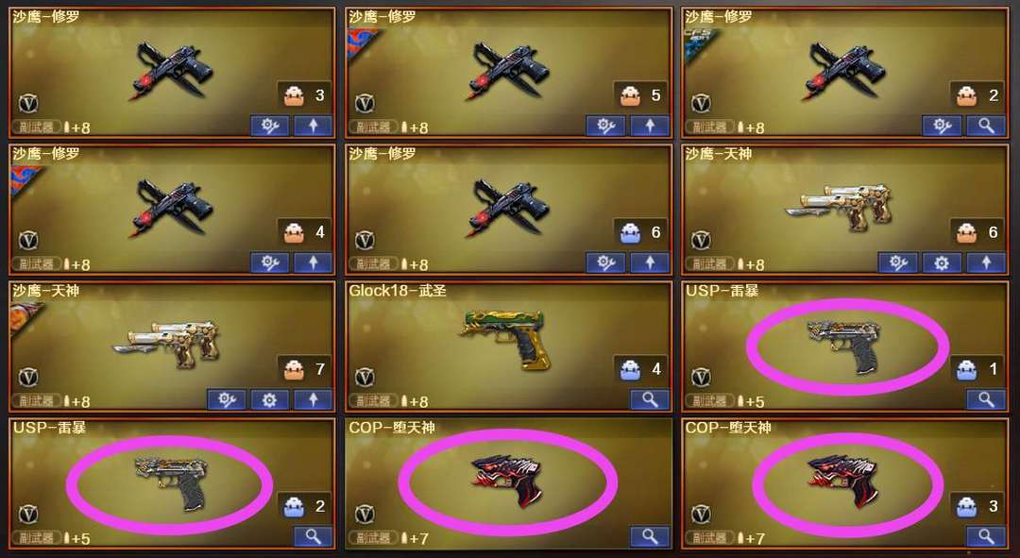Select the 沙鹰-天神 dual golden pistols with bag 6
Viewport: 1020px width, 558px height.
(840, 206)
